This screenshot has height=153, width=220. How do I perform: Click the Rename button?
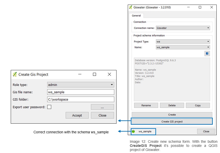146,105
